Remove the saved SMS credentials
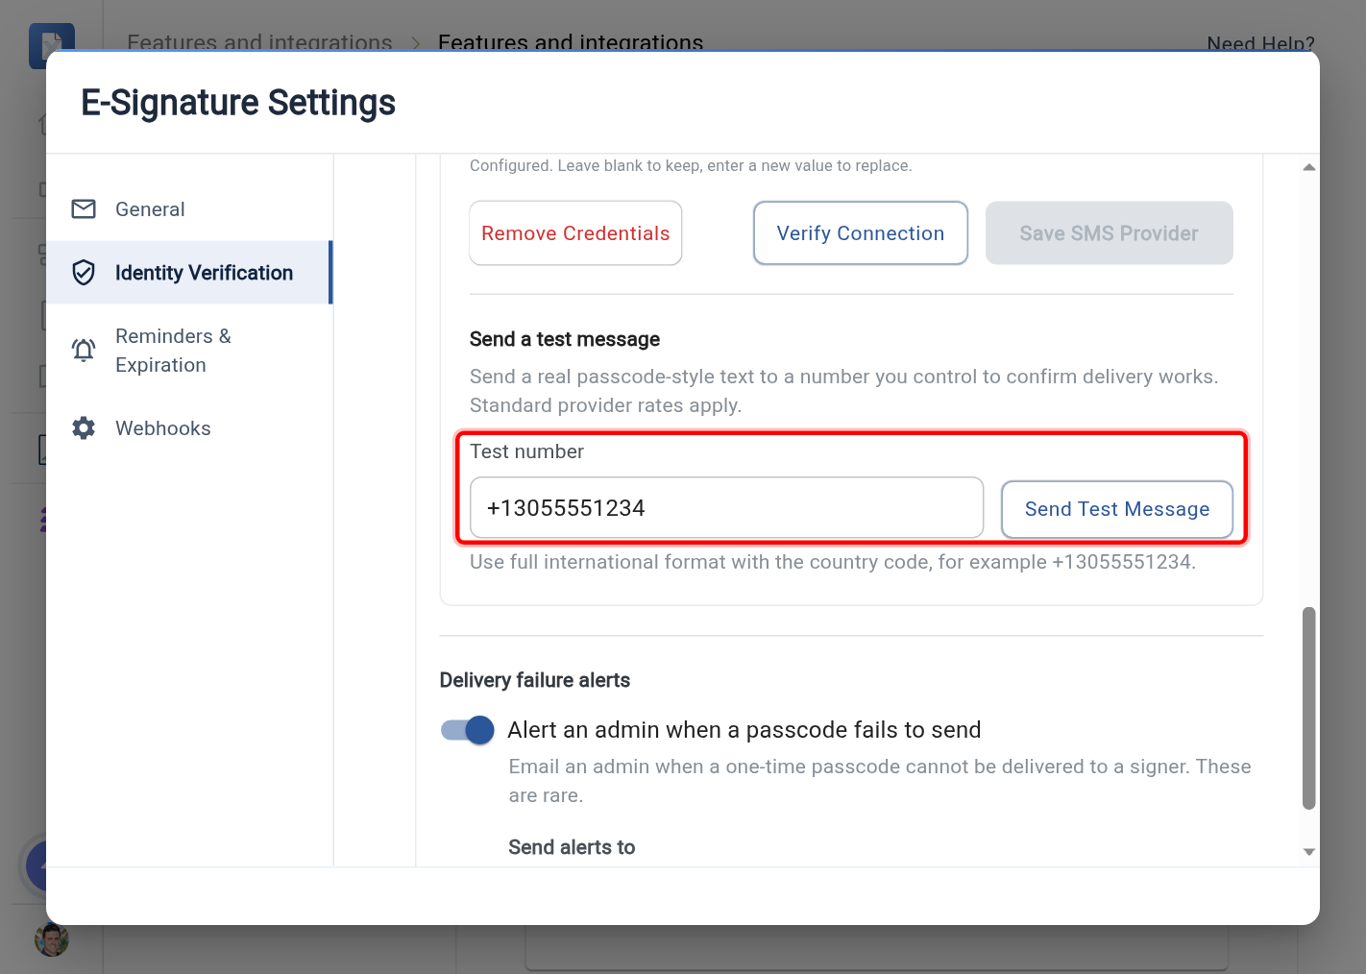 point(575,233)
